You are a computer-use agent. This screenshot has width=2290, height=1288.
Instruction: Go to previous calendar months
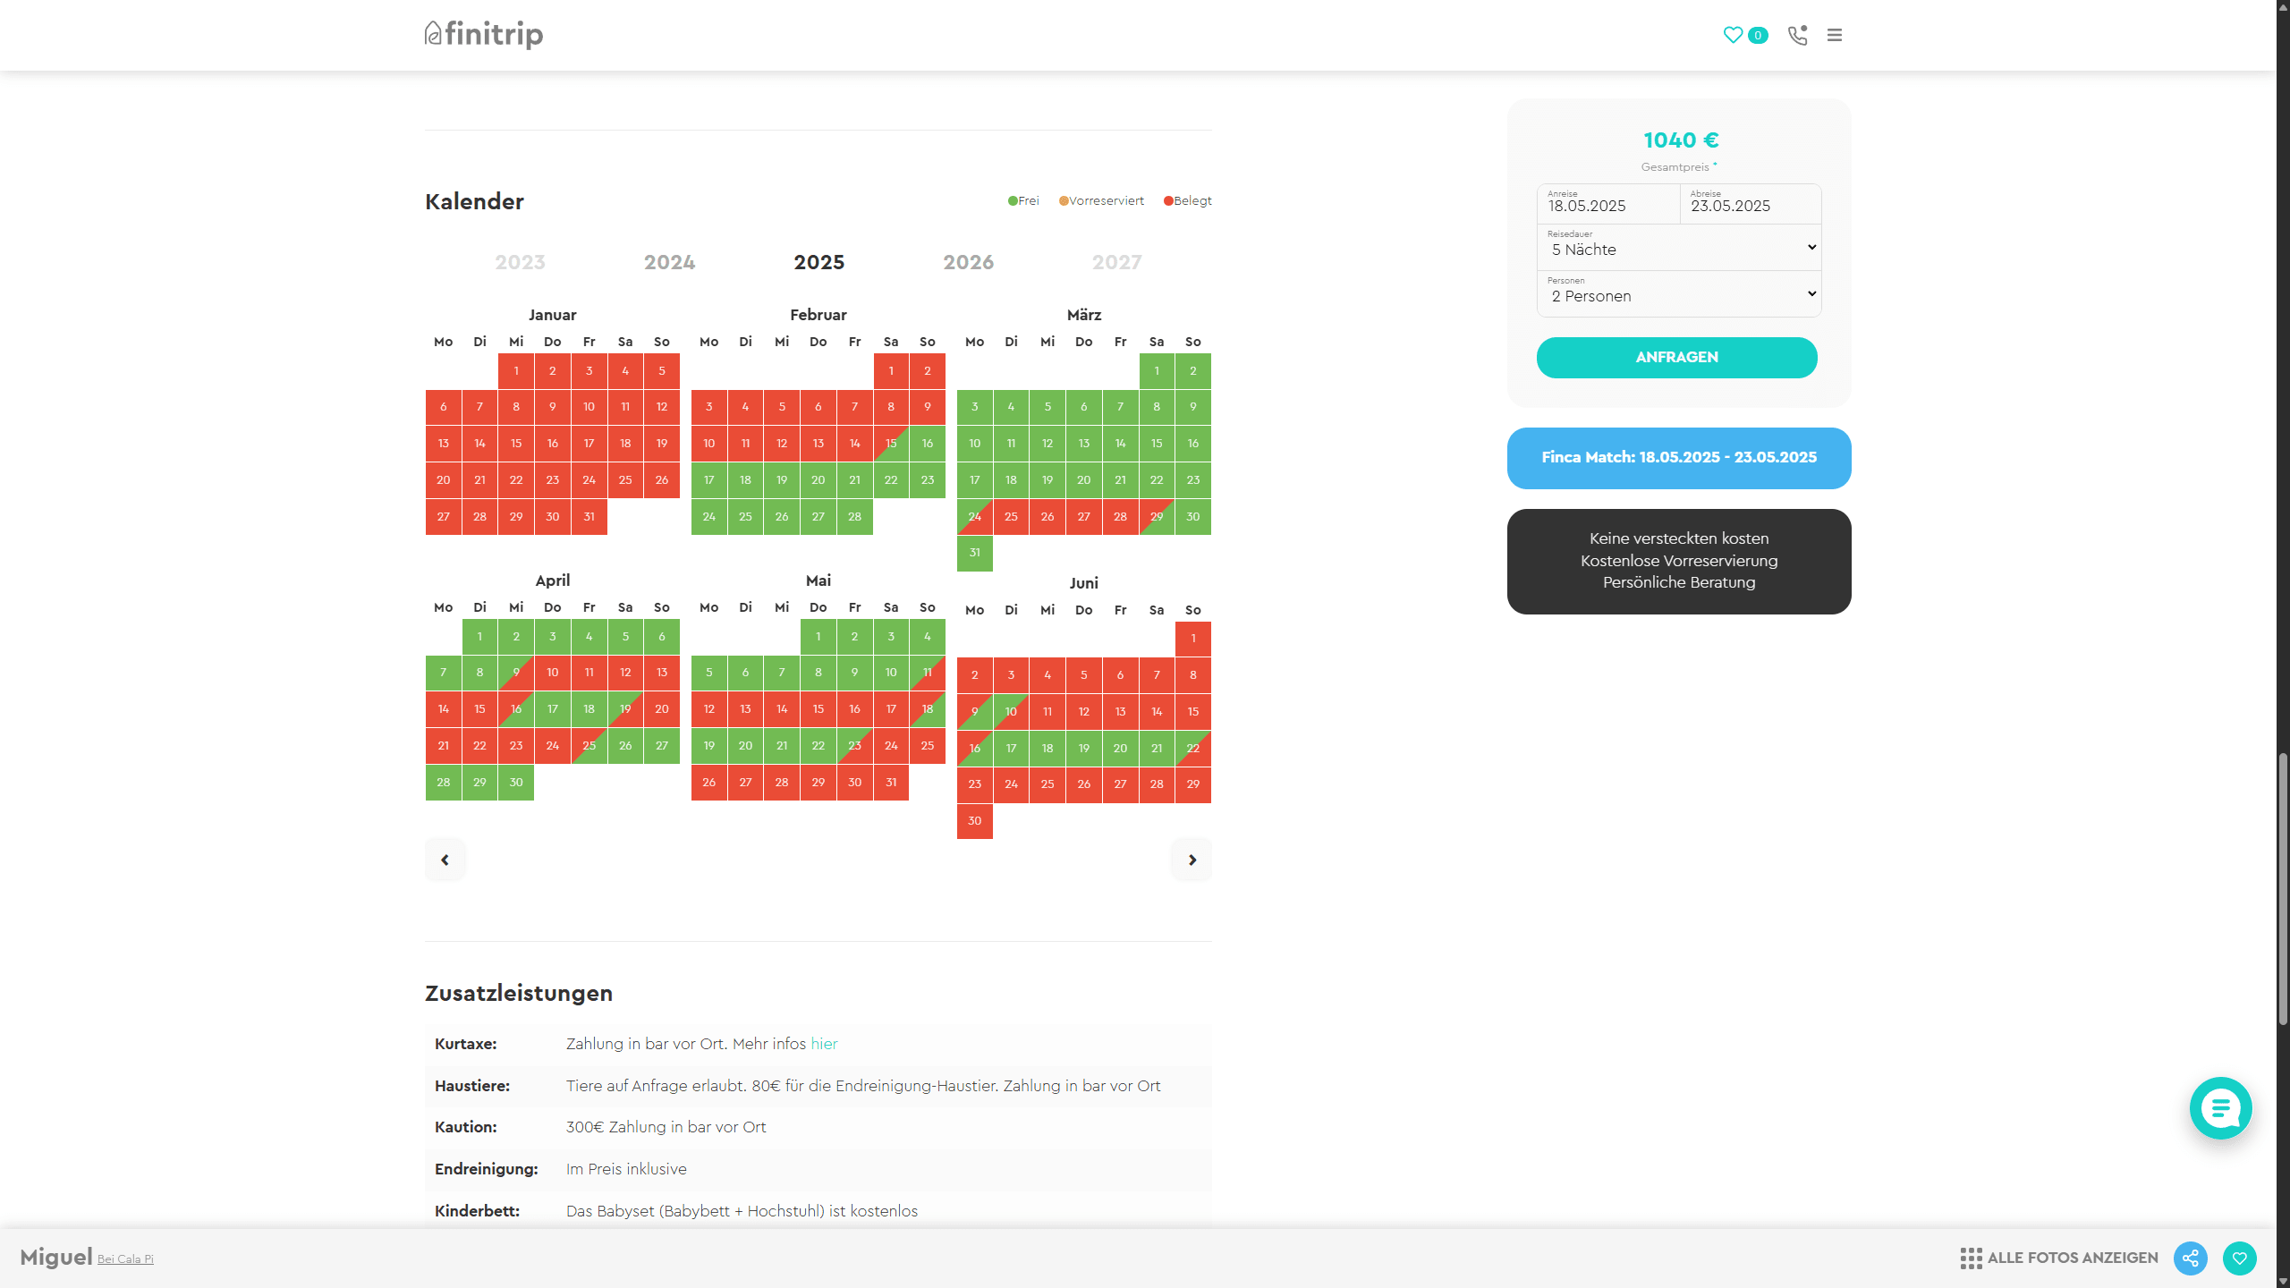tap(445, 860)
